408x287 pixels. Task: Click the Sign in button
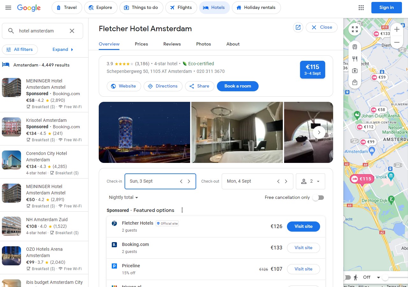[x=387, y=8]
